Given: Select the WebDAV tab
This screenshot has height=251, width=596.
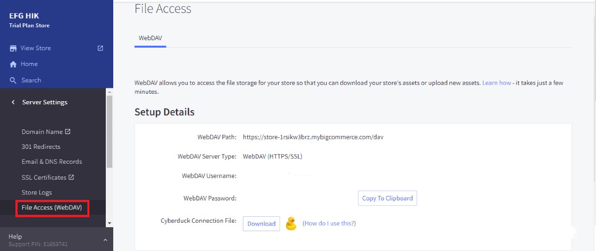Looking at the screenshot, I should coord(150,38).
